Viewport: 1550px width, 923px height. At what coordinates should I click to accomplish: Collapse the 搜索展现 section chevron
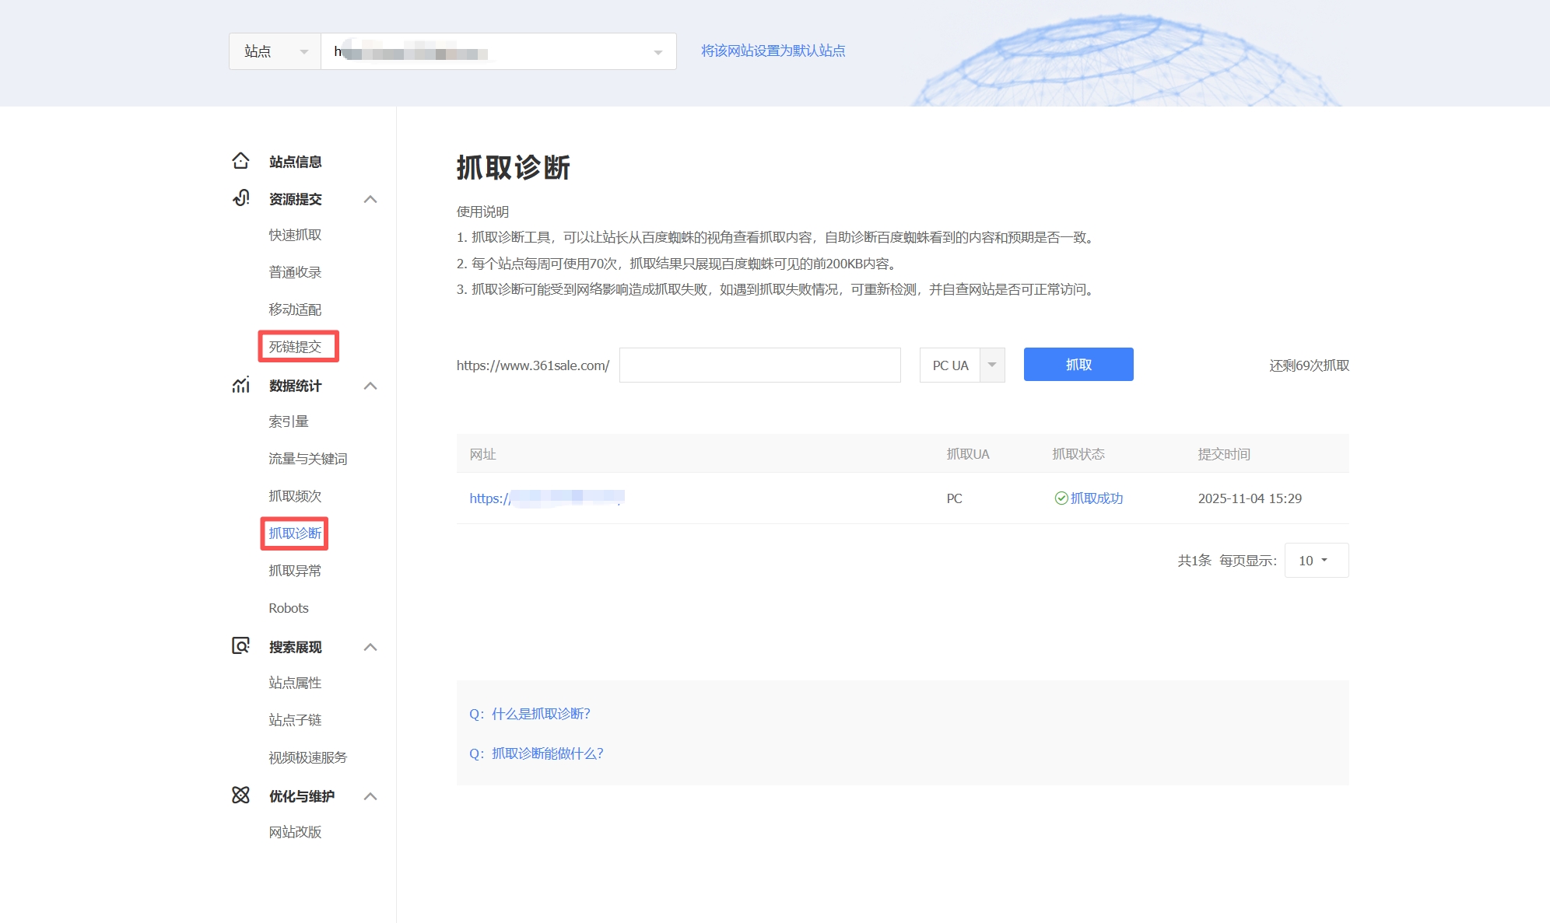click(371, 646)
